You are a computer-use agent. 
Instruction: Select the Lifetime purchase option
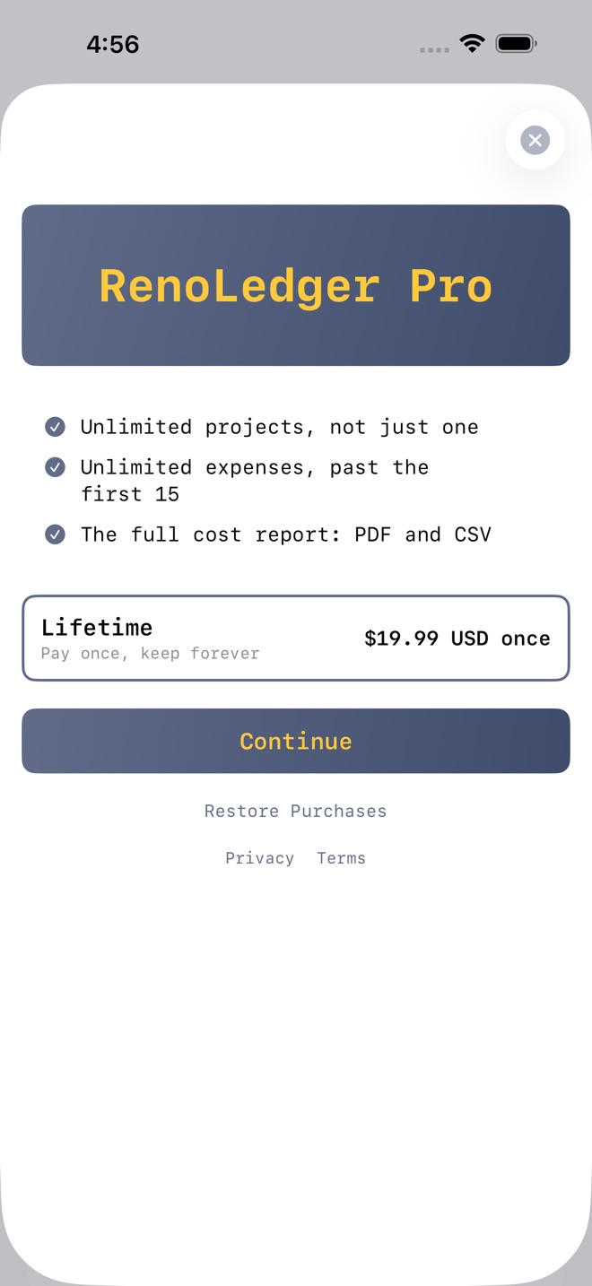click(296, 639)
